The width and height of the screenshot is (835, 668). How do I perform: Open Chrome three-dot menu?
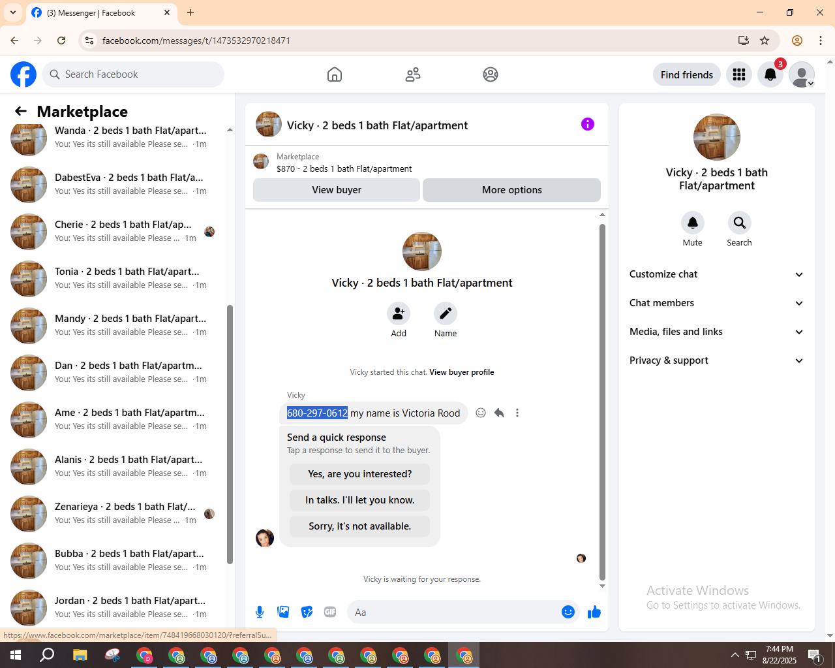pyautogui.click(x=821, y=40)
